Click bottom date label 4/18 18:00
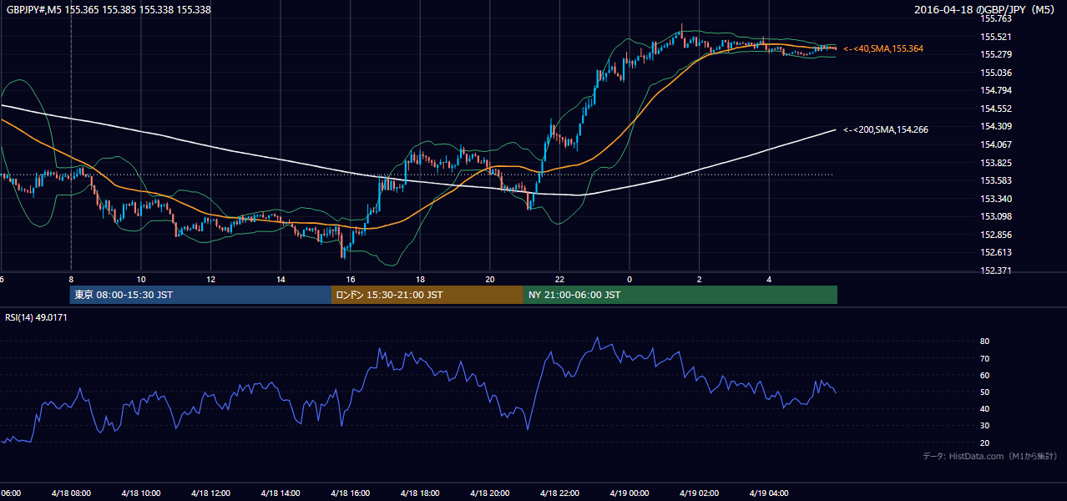 tap(419, 493)
